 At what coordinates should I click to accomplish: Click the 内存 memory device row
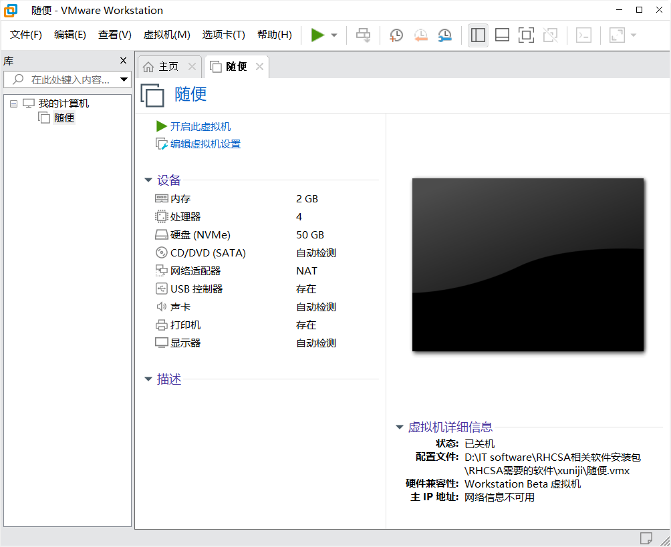tap(246, 199)
